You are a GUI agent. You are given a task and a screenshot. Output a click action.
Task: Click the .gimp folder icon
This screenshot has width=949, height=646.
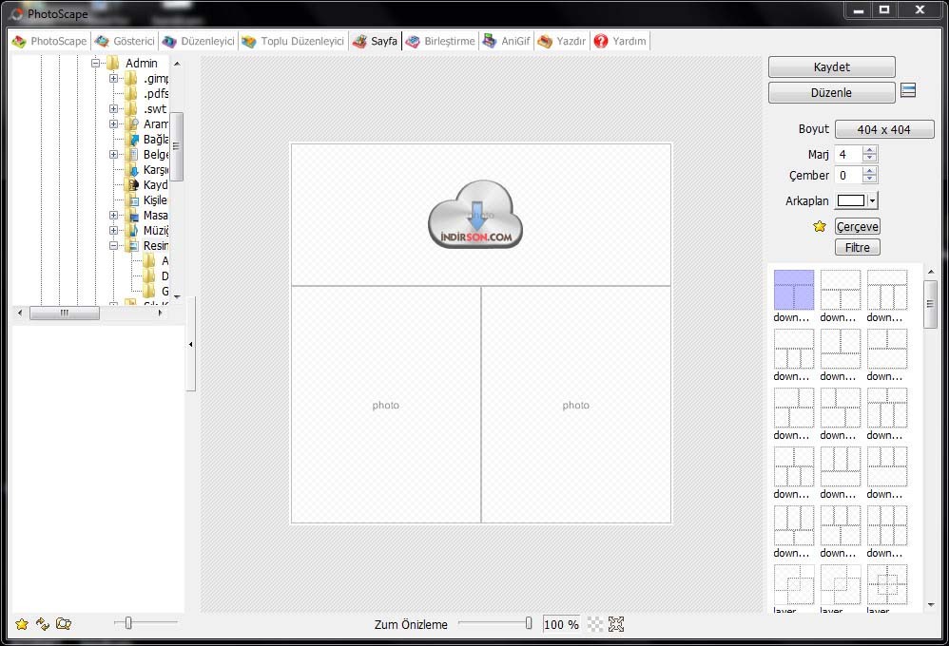(x=131, y=78)
